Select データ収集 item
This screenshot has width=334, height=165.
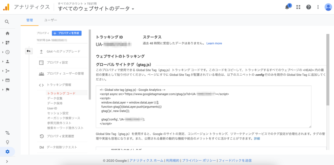click(x=55, y=98)
